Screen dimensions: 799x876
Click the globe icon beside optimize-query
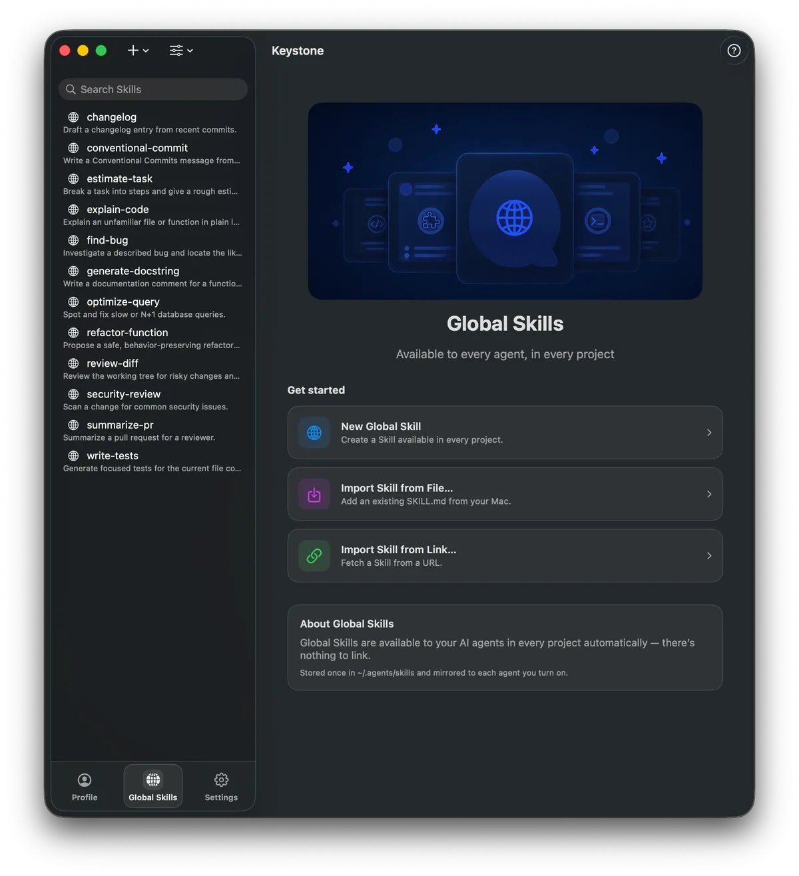tap(73, 302)
